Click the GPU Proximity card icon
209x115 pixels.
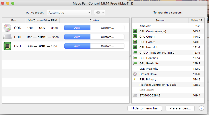[x=135, y=63]
